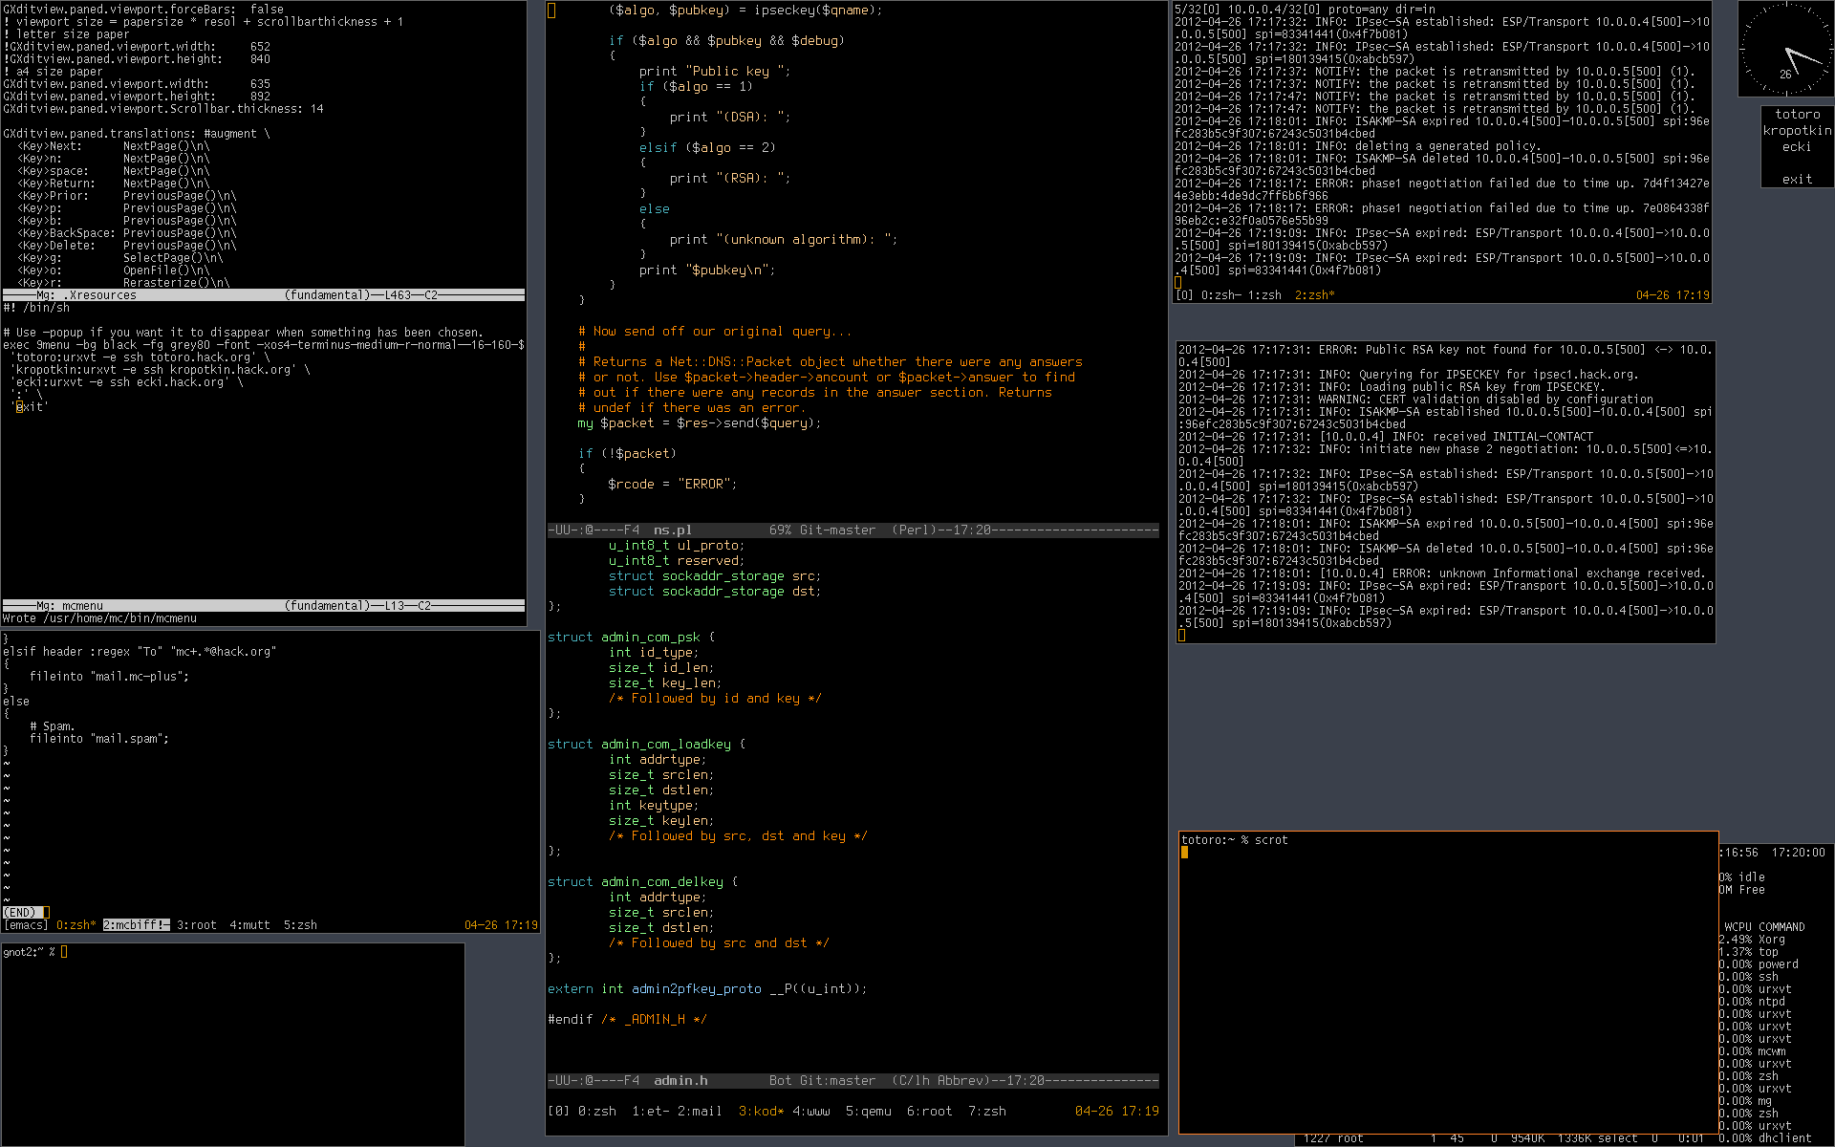The height and width of the screenshot is (1147, 1835).
Task: Click the mcmenu mg mode line
Action: (x=82, y=606)
